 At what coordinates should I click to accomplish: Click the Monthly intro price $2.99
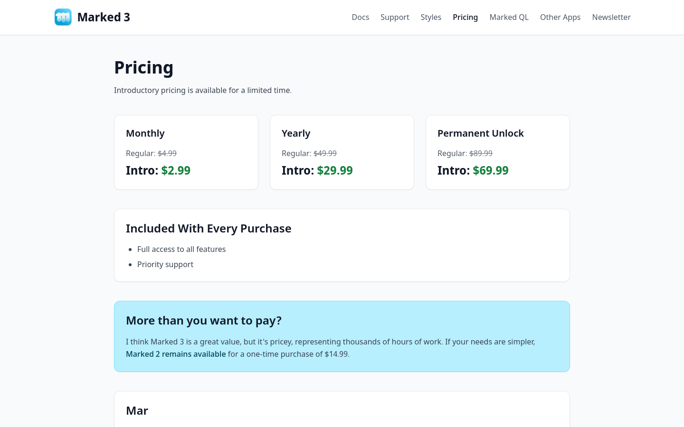[x=176, y=170]
